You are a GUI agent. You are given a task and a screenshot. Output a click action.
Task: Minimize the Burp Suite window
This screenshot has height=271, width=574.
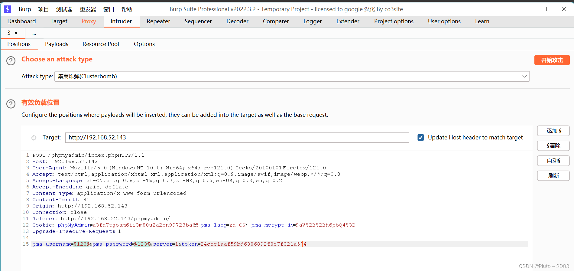coord(524,9)
